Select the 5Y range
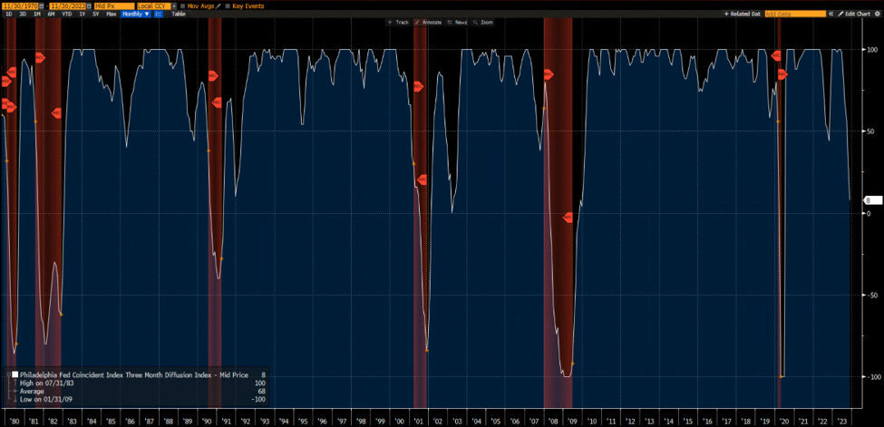 click(x=96, y=14)
